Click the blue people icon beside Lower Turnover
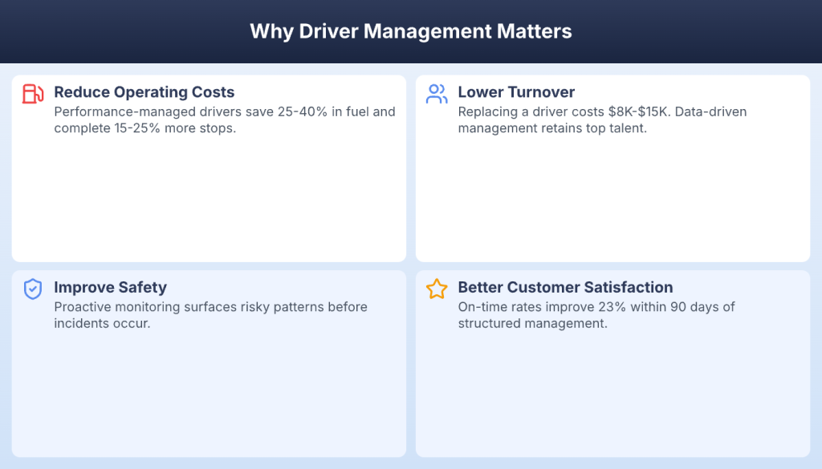Viewport: 822px width, 469px height. (x=437, y=95)
